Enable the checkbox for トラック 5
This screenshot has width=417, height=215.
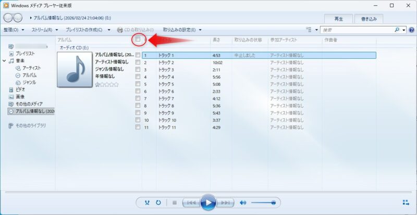click(x=138, y=84)
